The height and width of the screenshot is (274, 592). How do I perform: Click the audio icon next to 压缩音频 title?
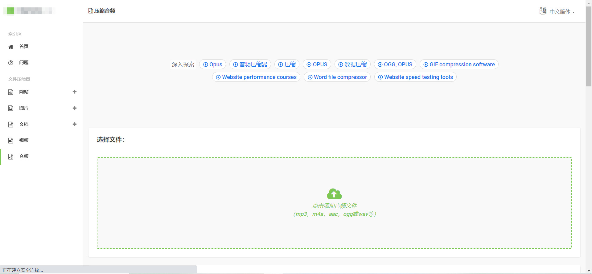tap(91, 11)
